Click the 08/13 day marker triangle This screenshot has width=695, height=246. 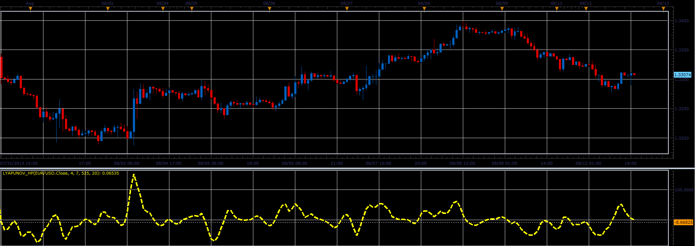[x=663, y=9]
